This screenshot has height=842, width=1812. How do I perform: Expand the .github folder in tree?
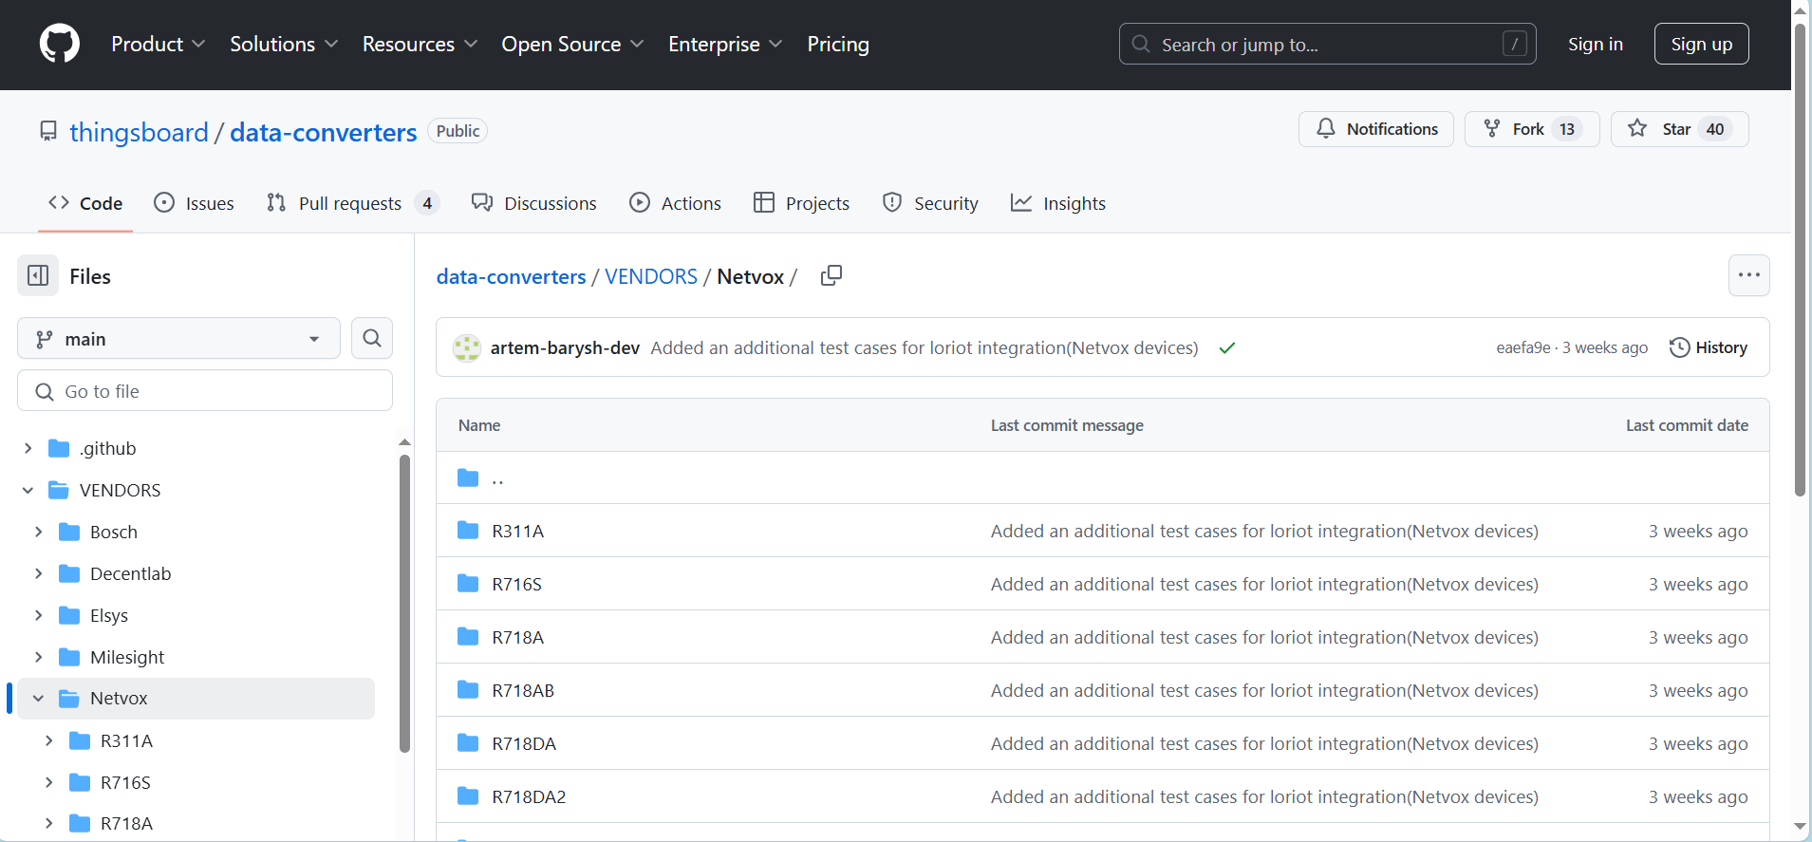tap(28, 448)
